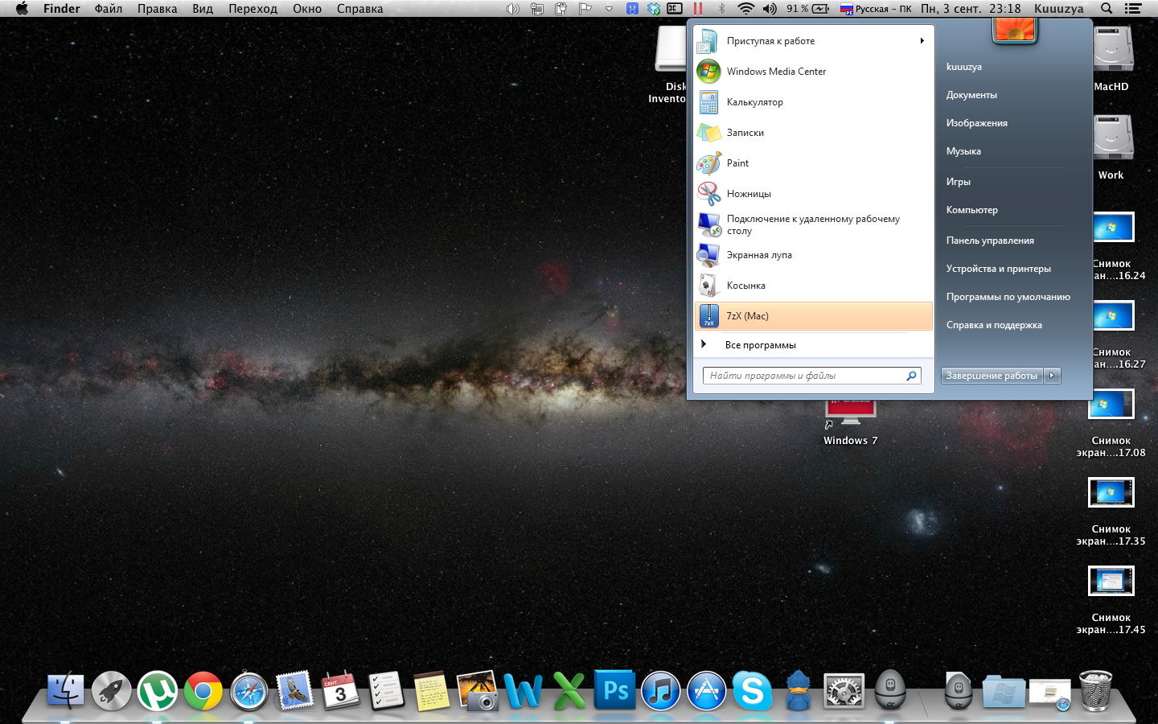Image resolution: width=1158 pixels, height=724 pixels.
Task: Open kuuuzya user folder link
Action: (x=964, y=67)
